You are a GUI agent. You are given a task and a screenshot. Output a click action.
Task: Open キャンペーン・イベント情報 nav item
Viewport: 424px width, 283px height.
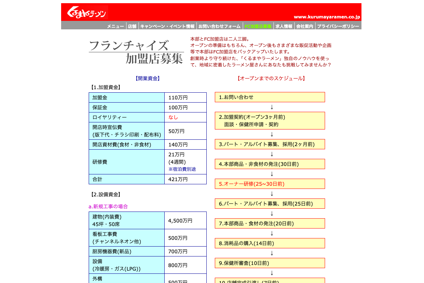click(x=167, y=26)
